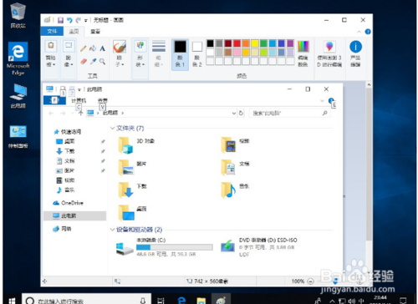
Task: Activate the Color 2 box
Action: (x=197, y=54)
